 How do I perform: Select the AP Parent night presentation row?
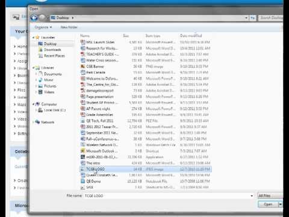coord(145,108)
